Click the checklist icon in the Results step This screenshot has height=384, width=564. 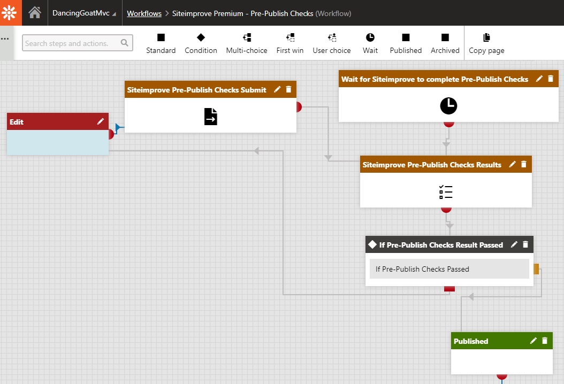pos(446,191)
